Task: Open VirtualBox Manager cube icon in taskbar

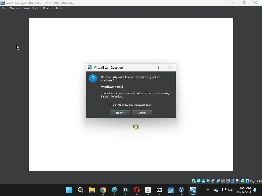Action: [182, 190]
